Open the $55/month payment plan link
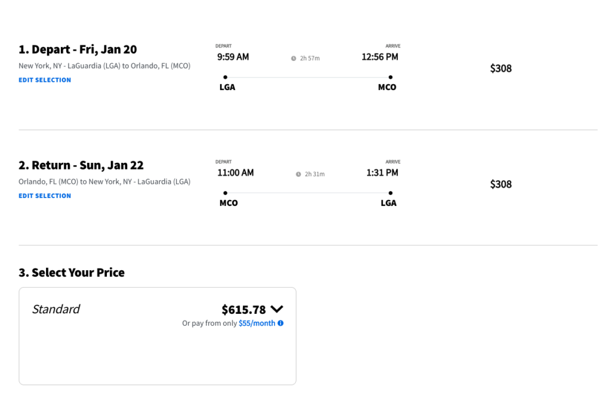611x395 pixels. (x=257, y=323)
